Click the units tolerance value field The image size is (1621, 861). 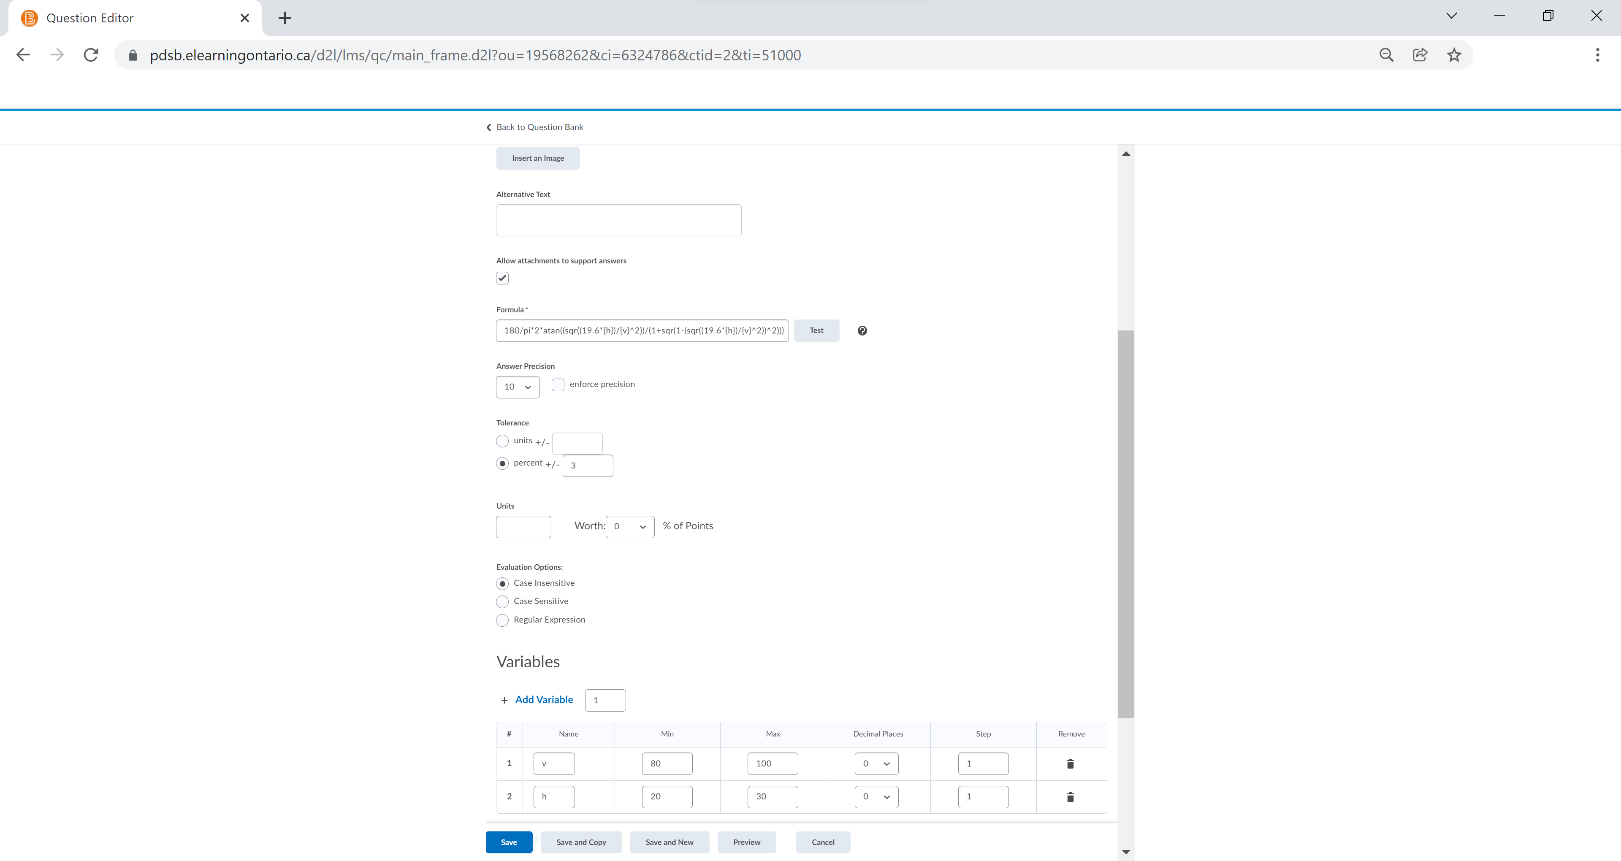coord(577,442)
